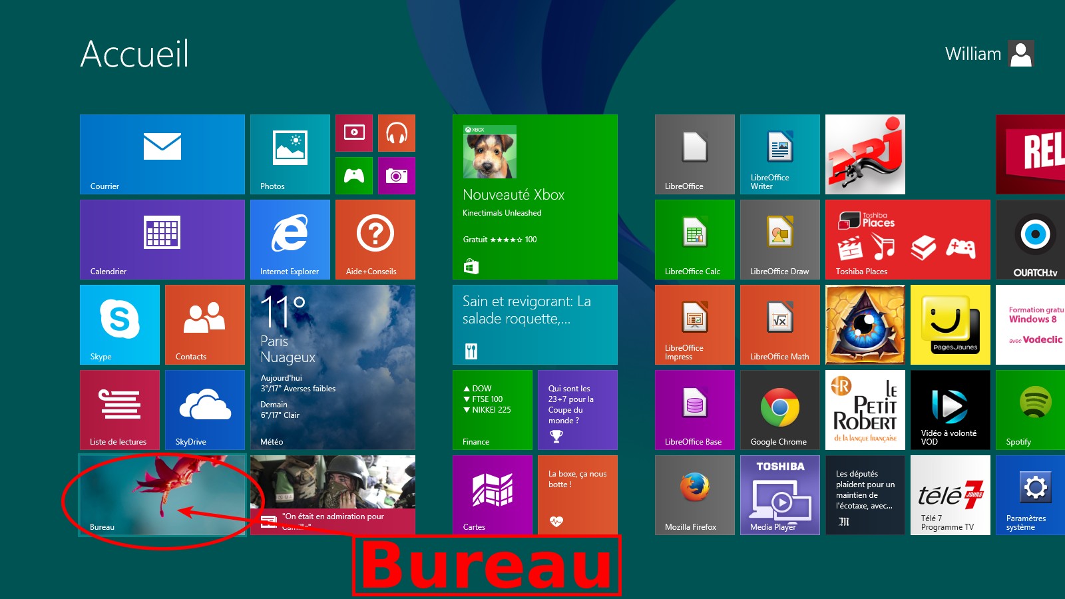Screen dimensions: 1065x599
Task: Launch LibreOffice Writer
Action: click(780, 154)
